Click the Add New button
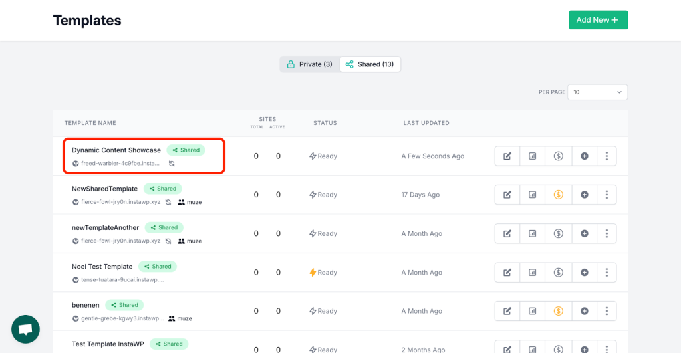This screenshot has height=353, width=681. point(598,20)
